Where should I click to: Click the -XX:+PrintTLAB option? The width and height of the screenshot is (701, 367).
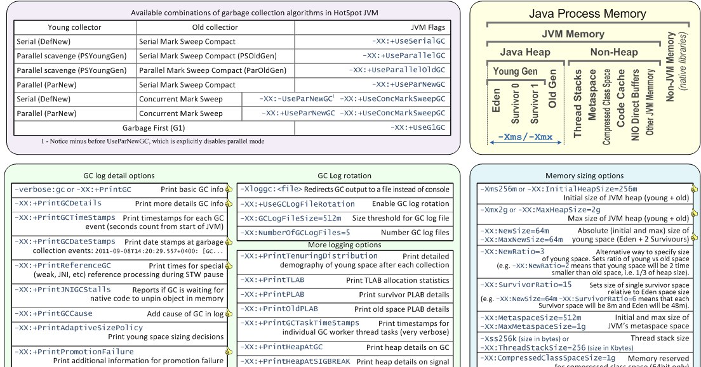coord(272,280)
